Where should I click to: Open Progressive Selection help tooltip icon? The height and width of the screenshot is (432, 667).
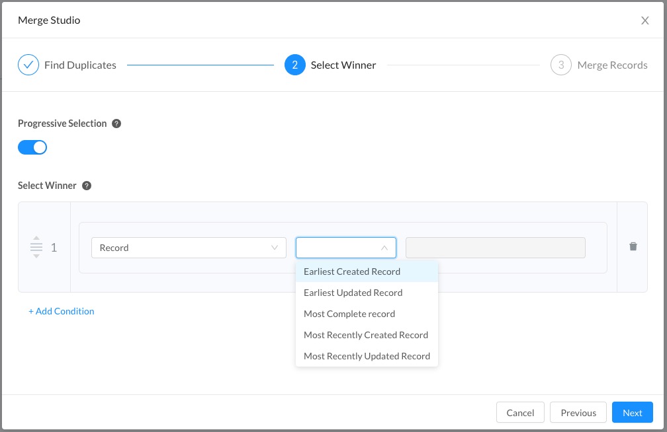tap(116, 124)
